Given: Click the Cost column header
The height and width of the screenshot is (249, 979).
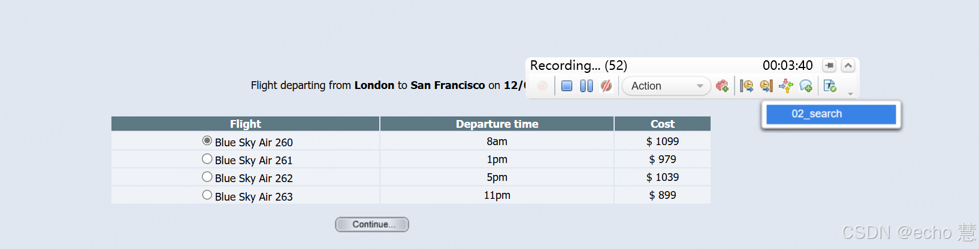Looking at the screenshot, I should click(662, 124).
